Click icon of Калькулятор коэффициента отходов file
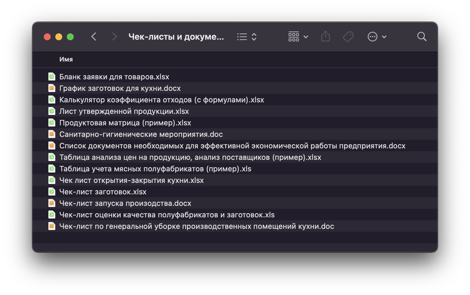The height and width of the screenshot is (295, 470). 52,100
